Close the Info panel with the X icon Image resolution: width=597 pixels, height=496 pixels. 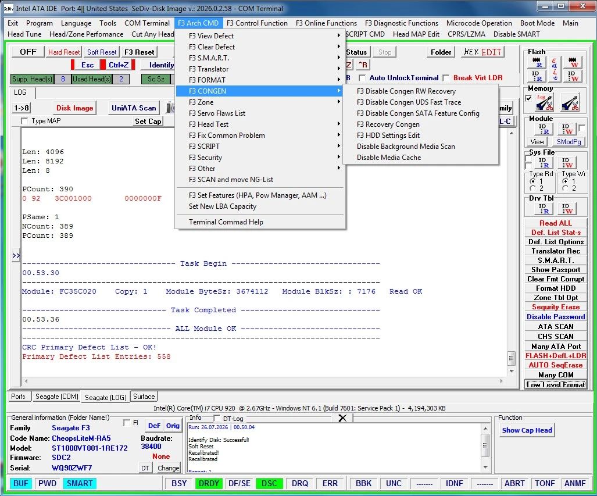(342, 418)
